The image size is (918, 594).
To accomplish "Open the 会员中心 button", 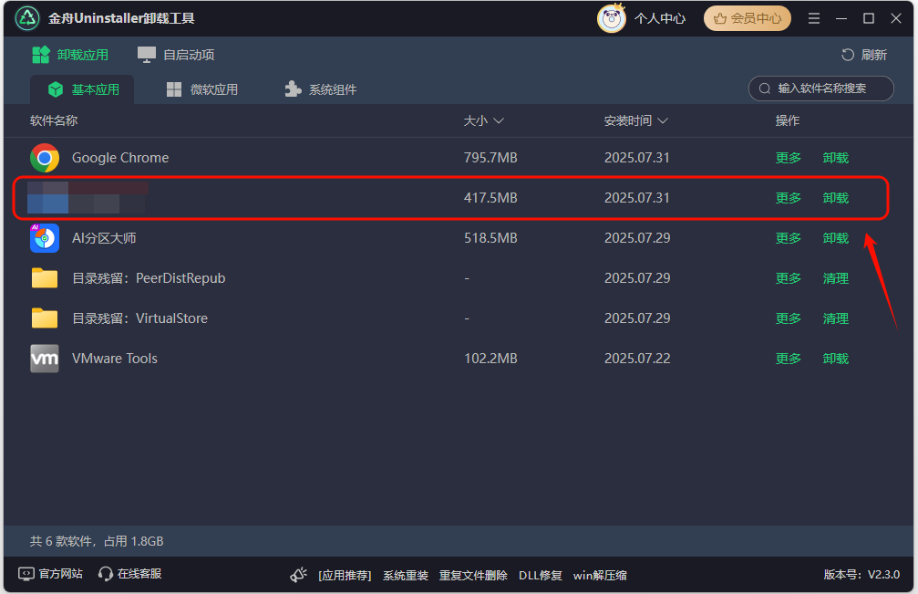I will (x=747, y=18).
